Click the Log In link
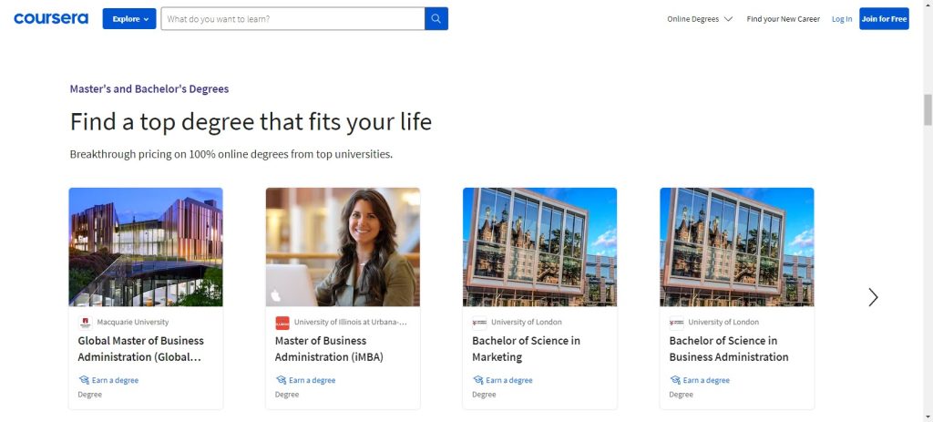Image resolution: width=933 pixels, height=422 pixels. point(842,19)
